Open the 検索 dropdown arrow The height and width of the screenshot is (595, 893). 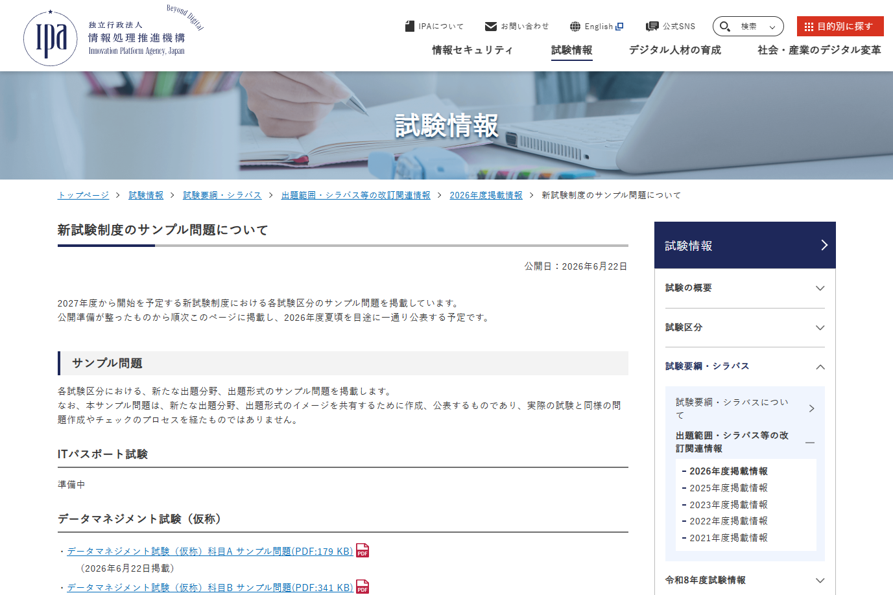772,27
